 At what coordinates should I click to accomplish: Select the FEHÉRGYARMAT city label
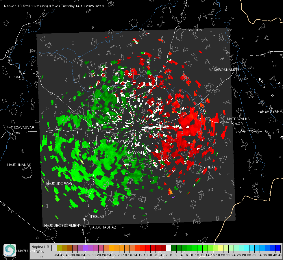(x=270, y=111)
